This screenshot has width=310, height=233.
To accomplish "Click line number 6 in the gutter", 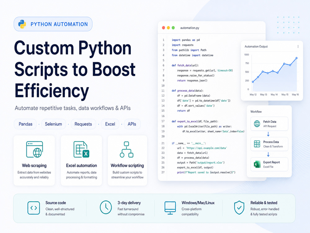I will (x=163, y=65).
